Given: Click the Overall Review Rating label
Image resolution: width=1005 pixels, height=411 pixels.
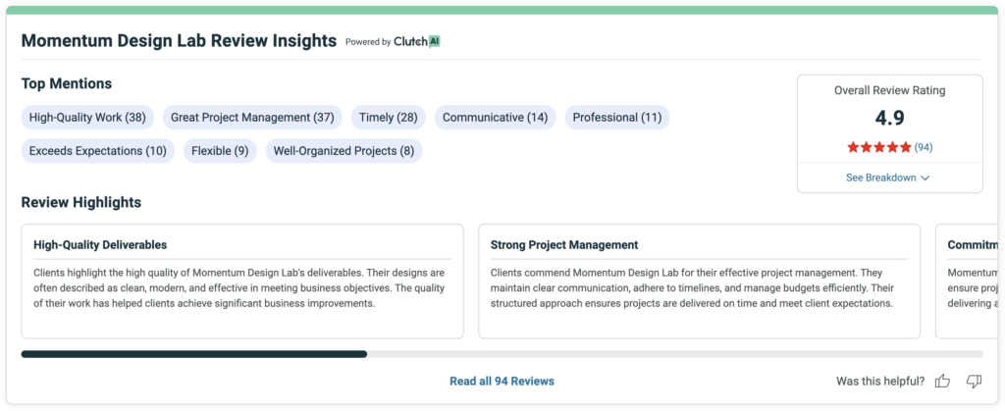Looking at the screenshot, I should point(889,90).
